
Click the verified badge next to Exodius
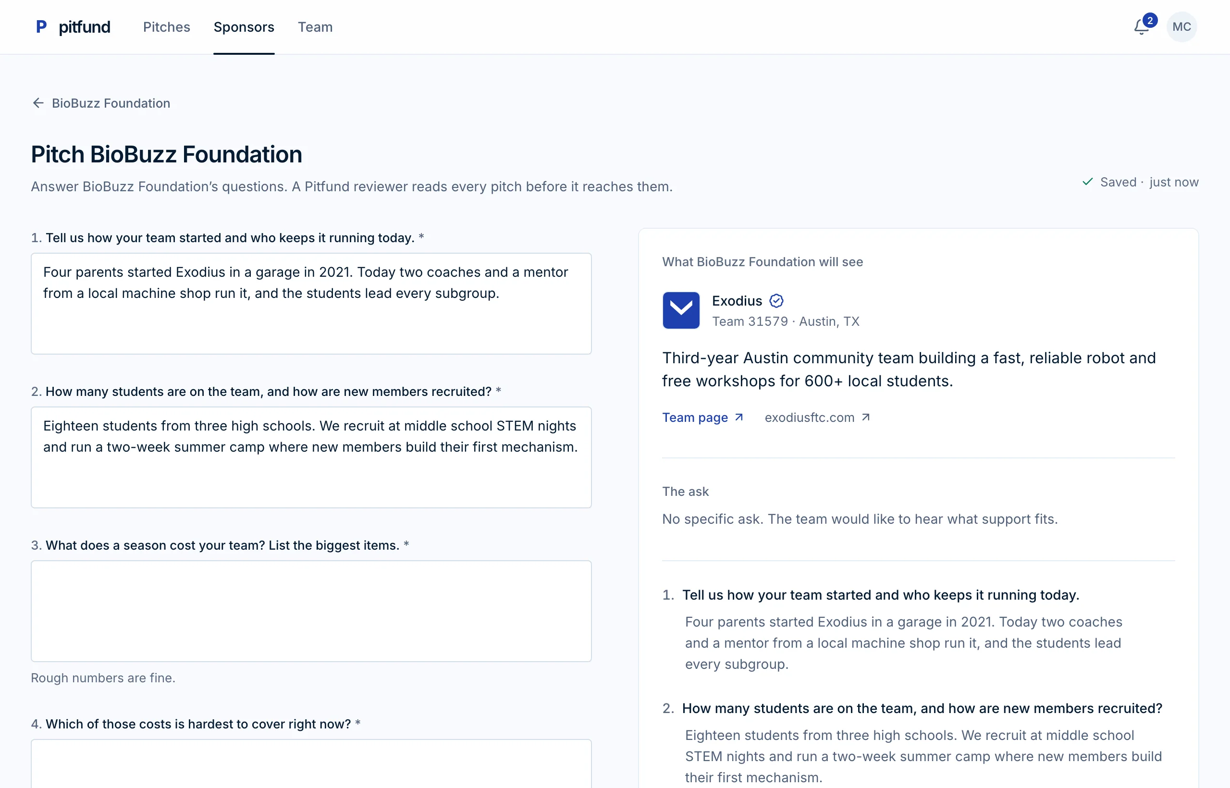[x=776, y=301]
